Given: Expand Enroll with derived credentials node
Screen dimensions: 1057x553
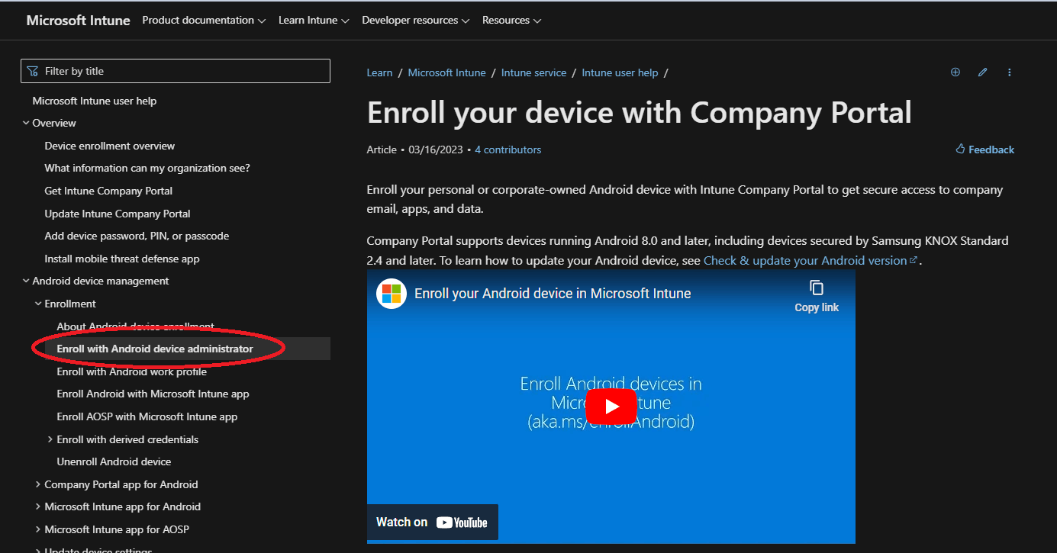Looking at the screenshot, I should 50,439.
